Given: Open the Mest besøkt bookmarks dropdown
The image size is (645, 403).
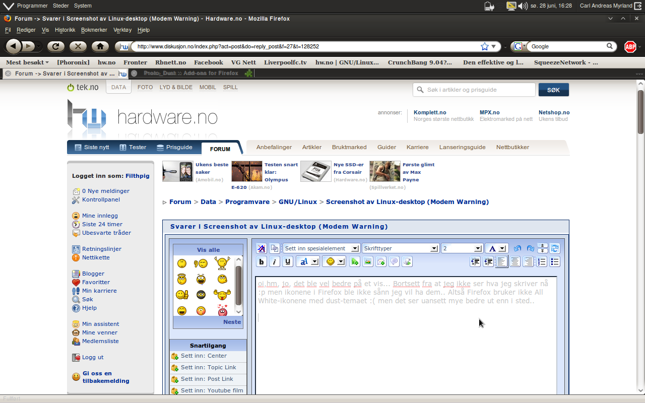Looking at the screenshot, I should click(27, 62).
